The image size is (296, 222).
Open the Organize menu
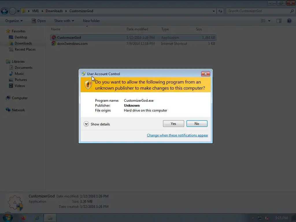point(14,21)
